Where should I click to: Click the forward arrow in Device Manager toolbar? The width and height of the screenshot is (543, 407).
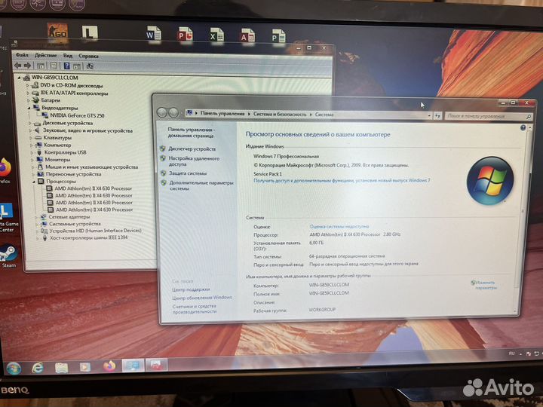(27, 66)
